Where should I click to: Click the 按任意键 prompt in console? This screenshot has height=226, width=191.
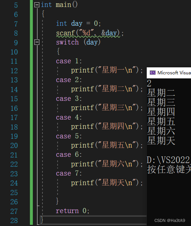pos(169,169)
